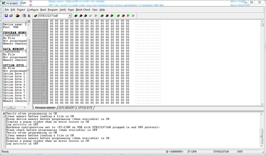Close the output log panel
This screenshot has width=266, height=155.
[4, 113]
